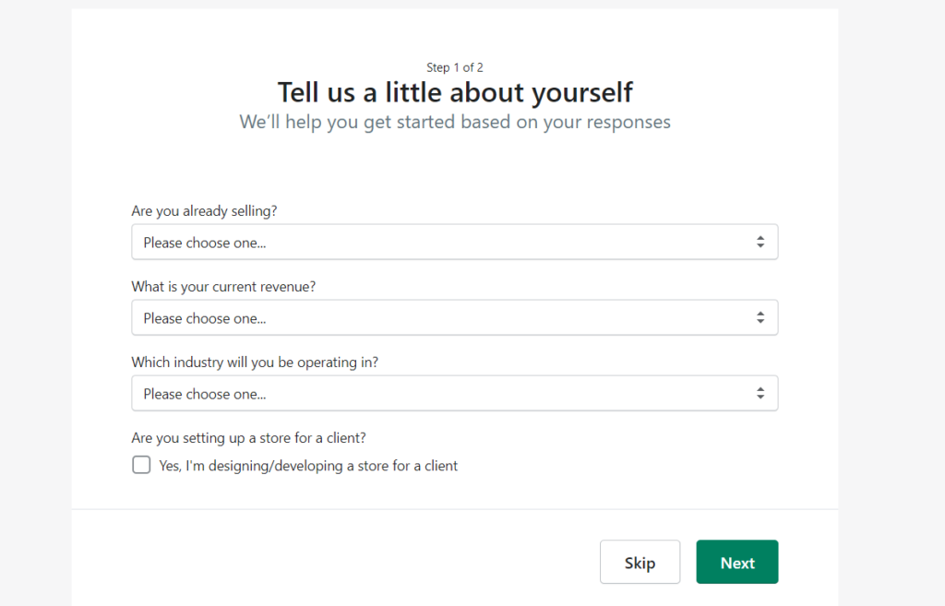Check the designing/developing store for a client box
Image resolution: width=945 pixels, height=606 pixels.
[x=141, y=465]
